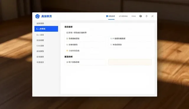Click the pale cream input field
Viewport: 189px width, 109px height.
130,62
